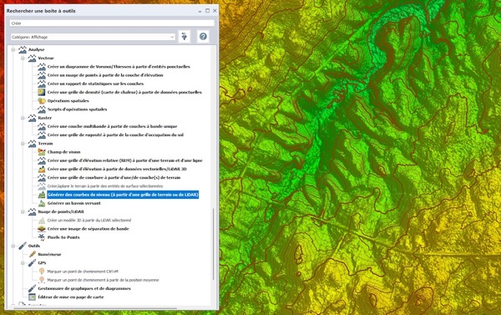
Task: Click the toolbox search input field
Action: pyautogui.click(x=112, y=23)
